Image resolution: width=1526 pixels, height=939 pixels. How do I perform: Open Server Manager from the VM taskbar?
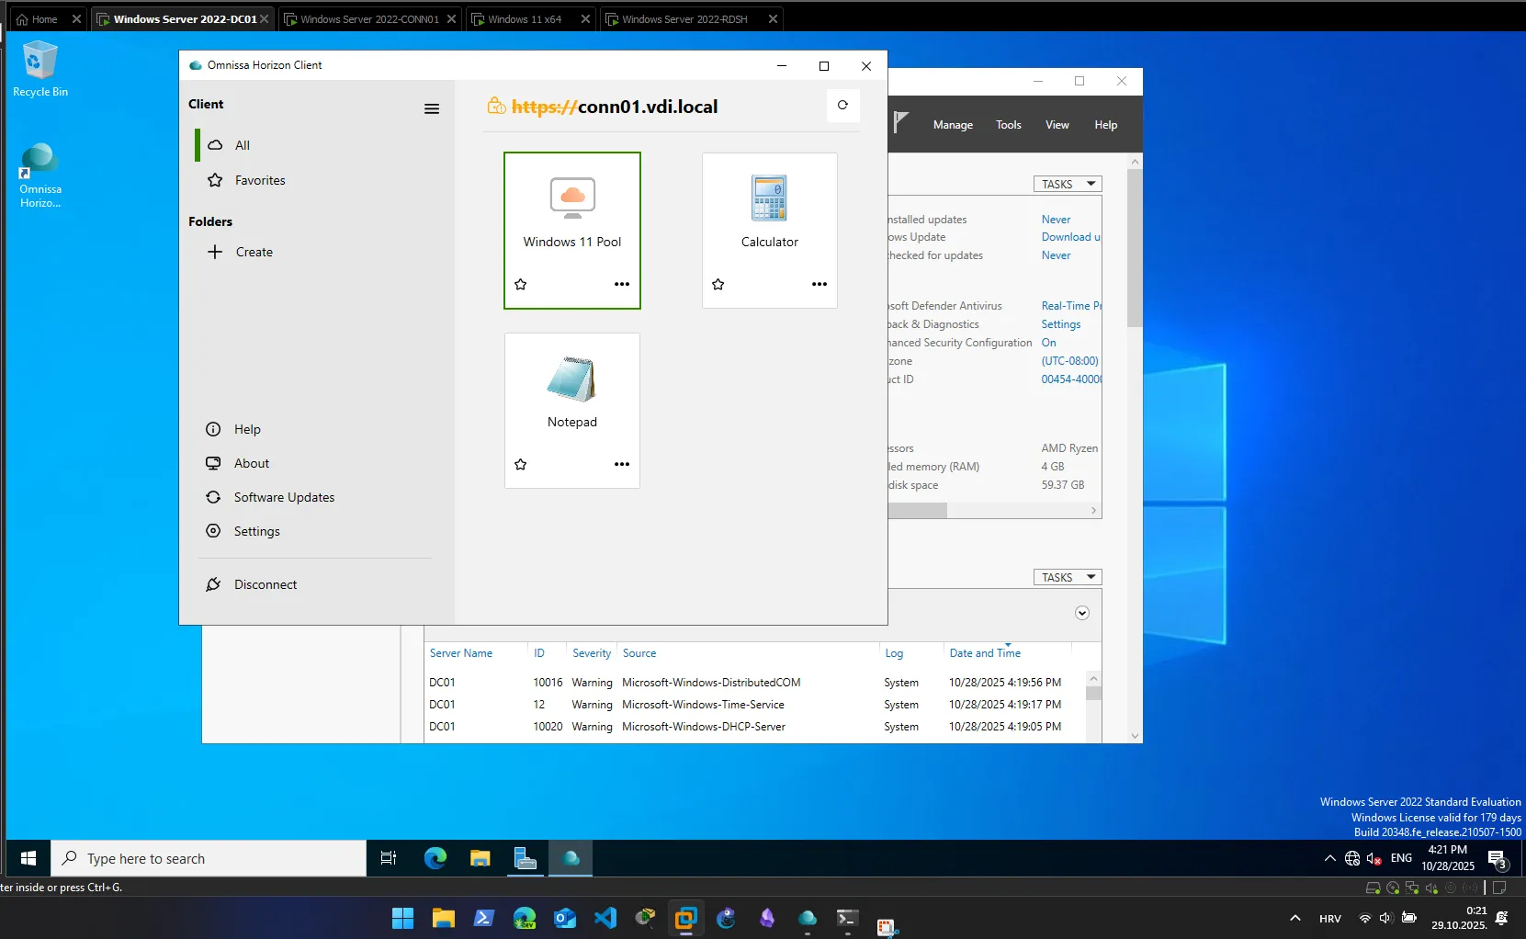[x=525, y=857]
